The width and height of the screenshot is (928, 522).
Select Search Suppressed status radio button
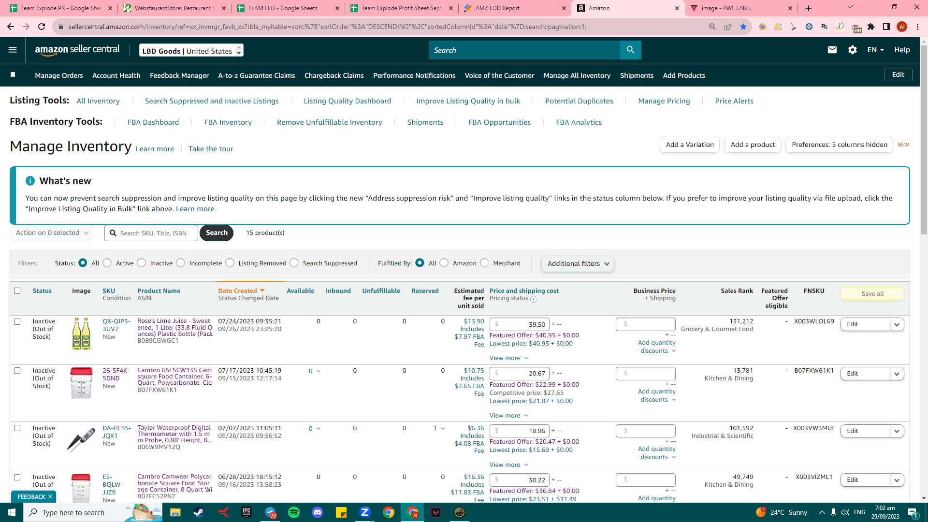pos(294,263)
